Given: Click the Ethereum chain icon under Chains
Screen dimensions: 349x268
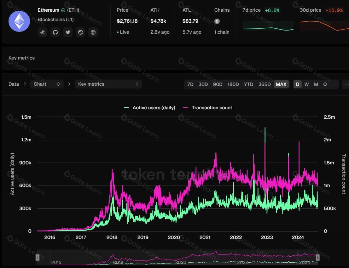Looking at the screenshot, I should point(217,21).
